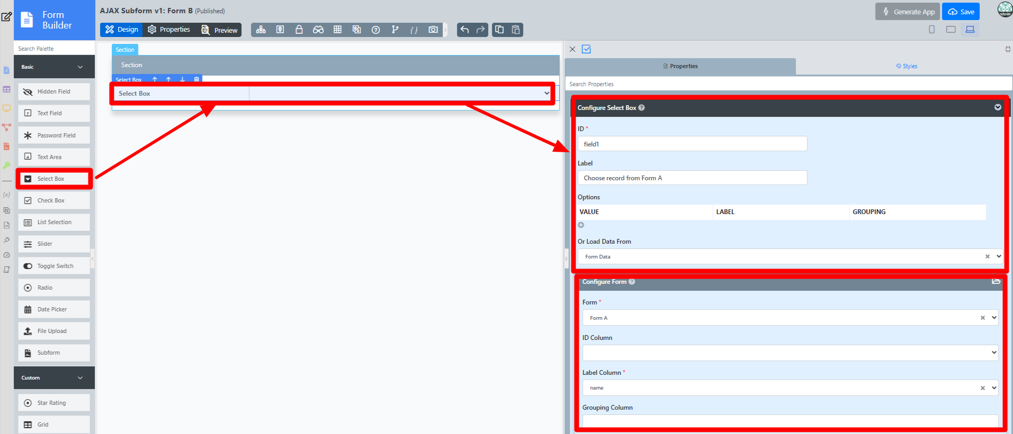Open the org chart icon in toolbar
1013x434 pixels.
[261, 30]
